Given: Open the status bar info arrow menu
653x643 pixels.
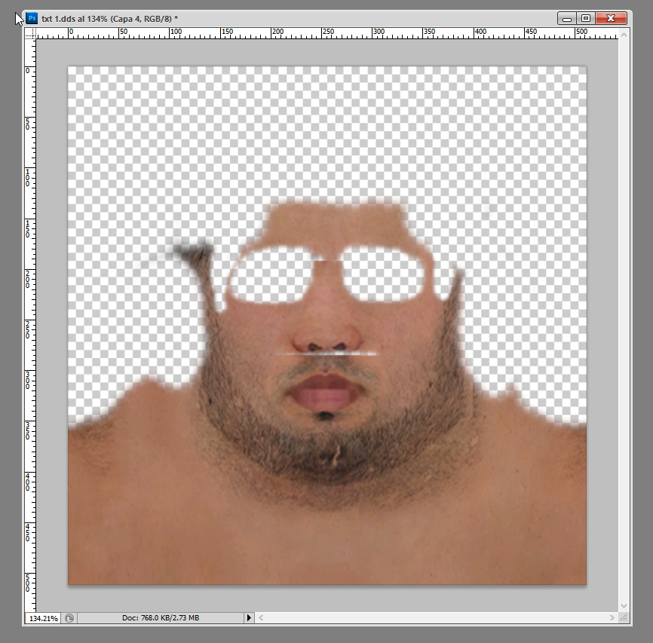Looking at the screenshot, I should click(x=249, y=618).
